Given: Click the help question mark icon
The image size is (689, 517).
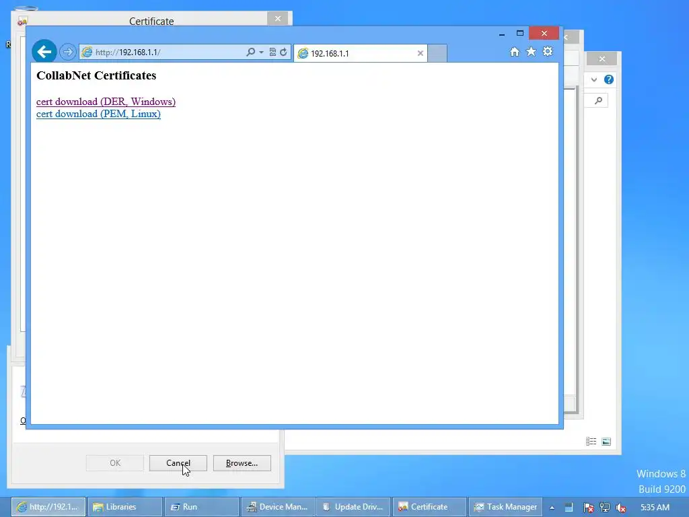Looking at the screenshot, I should coord(608,79).
